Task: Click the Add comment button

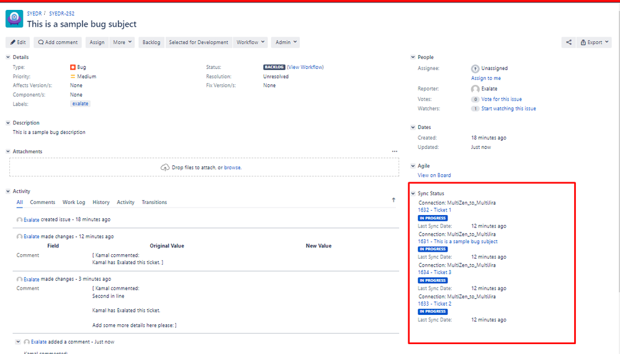Action: pyautogui.click(x=58, y=42)
